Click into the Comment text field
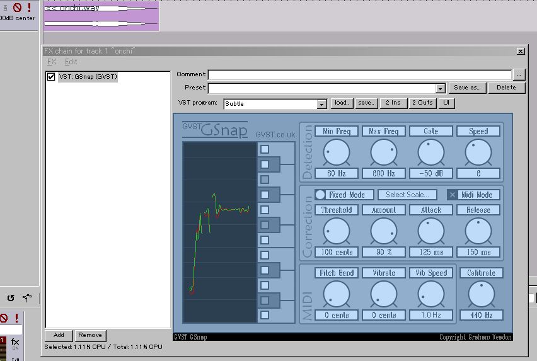The height and width of the screenshot is (361, 537). [360, 74]
